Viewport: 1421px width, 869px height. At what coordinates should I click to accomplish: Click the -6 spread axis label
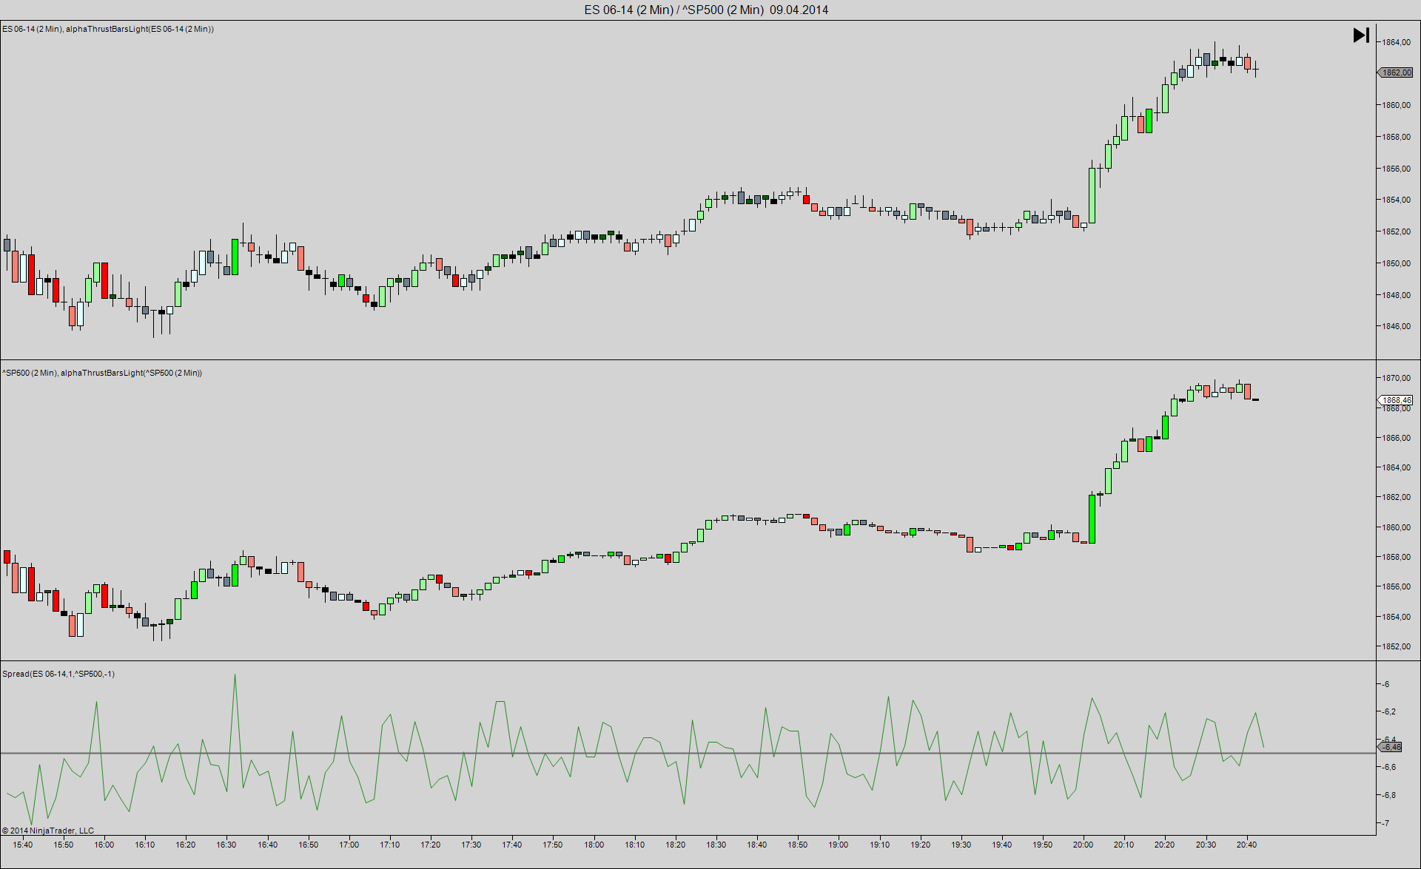[1385, 684]
